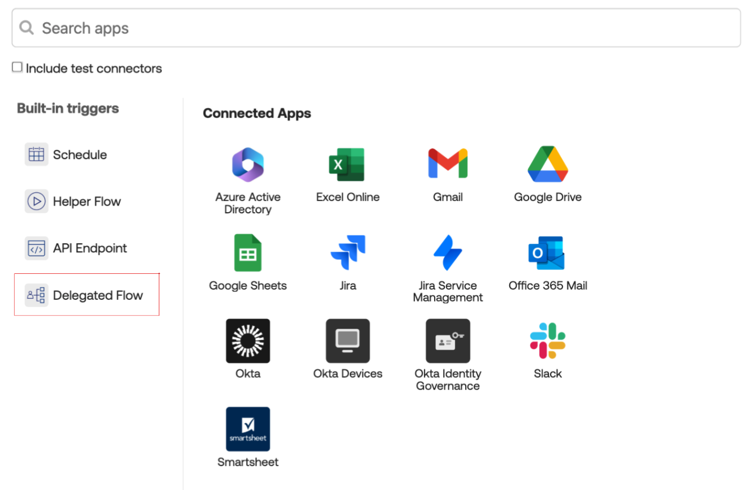
Task: Click the Okta Devices label
Action: pos(348,373)
